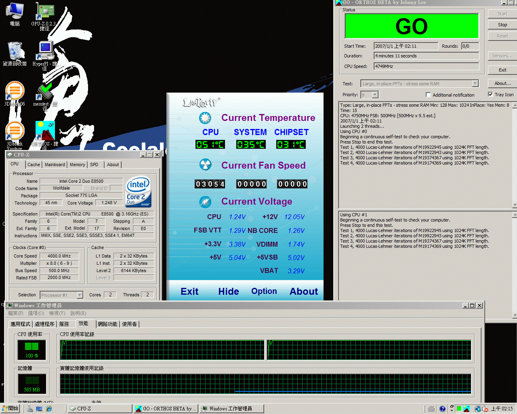
Task: Click the help question mark tray icon
Action: (x=442, y=409)
